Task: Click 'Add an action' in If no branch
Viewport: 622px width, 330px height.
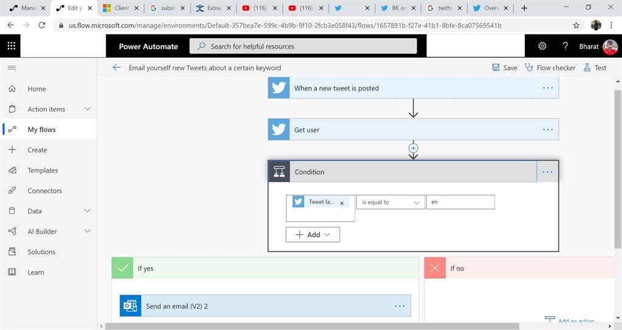Action: [x=570, y=320]
